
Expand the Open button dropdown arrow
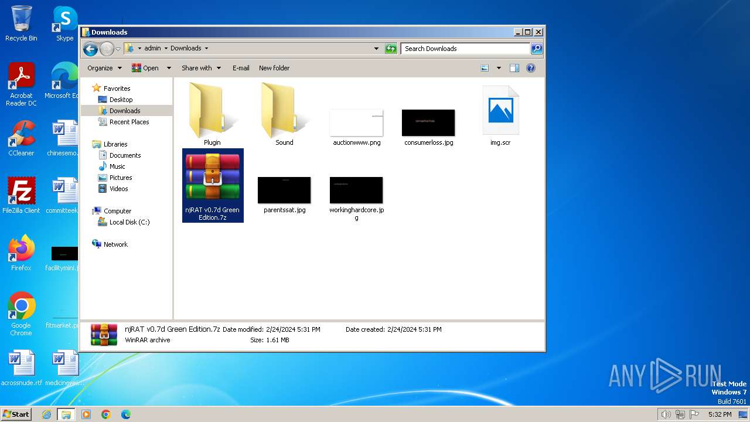(169, 68)
